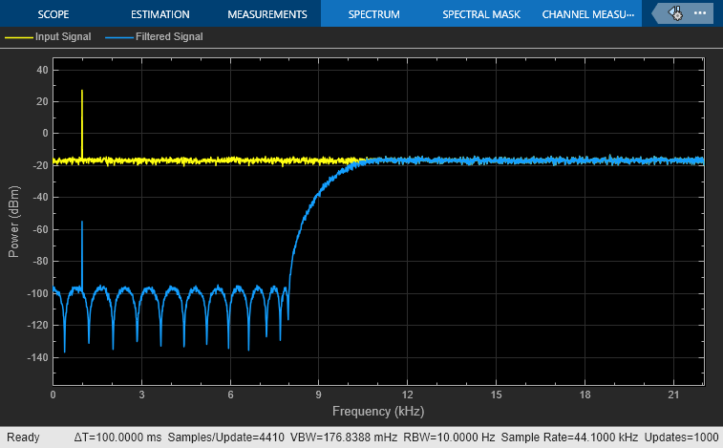Open the ESTIMATION tab
The height and width of the screenshot is (448, 723).
160,14
